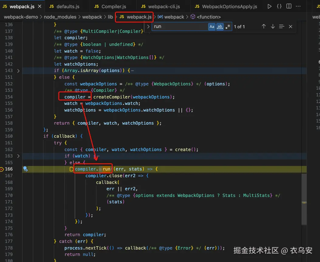Image resolution: width=320 pixels, height=262 pixels.
Task: Expand folded code at line 143
Action: point(18,71)
